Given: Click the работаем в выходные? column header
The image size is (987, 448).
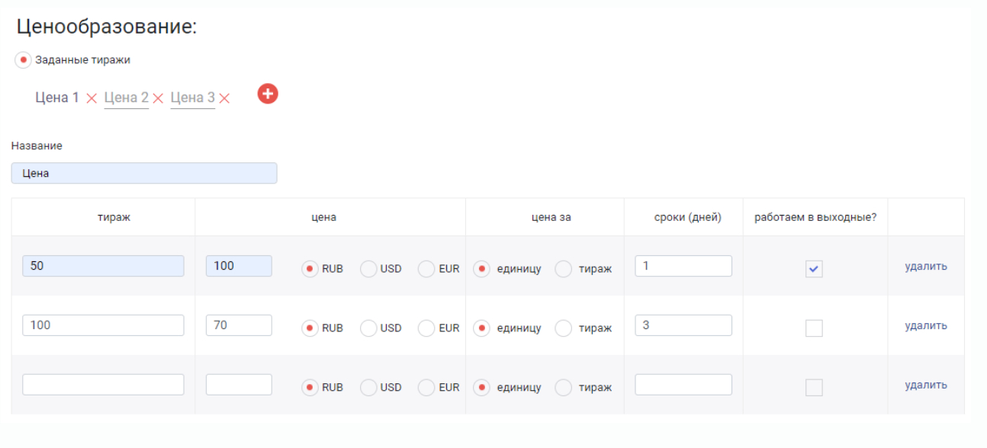Looking at the screenshot, I should (x=815, y=217).
